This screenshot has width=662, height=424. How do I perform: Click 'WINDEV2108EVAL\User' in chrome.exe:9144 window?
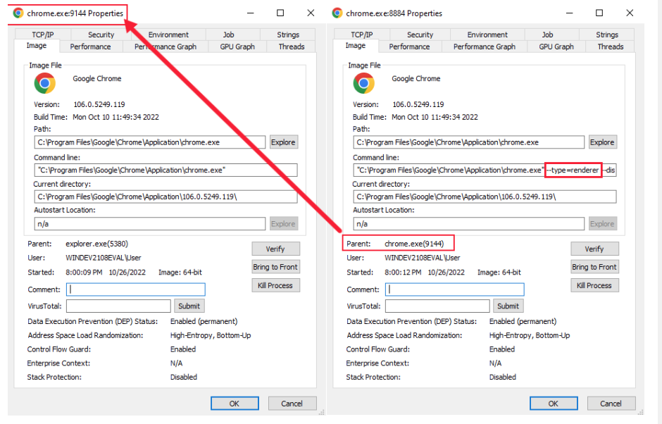(x=104, y=258)
